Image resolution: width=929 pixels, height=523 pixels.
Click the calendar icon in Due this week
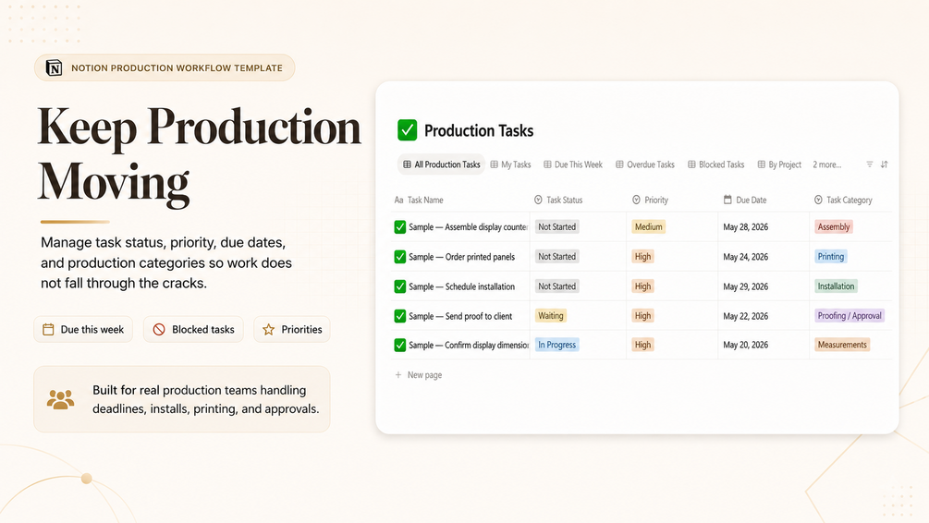[x=49, y=329]
